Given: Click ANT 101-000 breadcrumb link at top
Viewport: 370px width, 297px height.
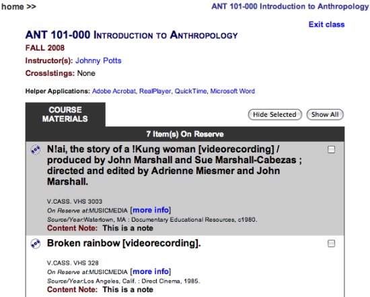Looking at the screenshot, I should [x=290, y=6].
